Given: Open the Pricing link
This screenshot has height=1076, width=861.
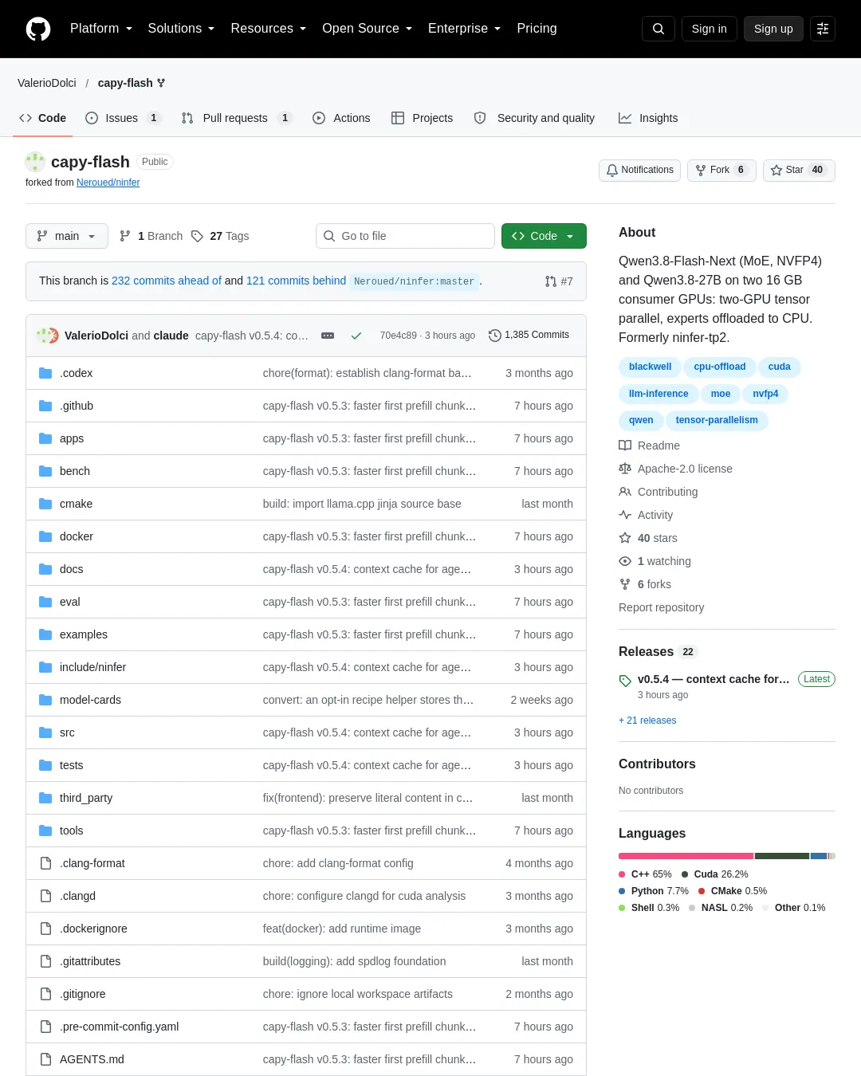Looking at the screenshot, I should tap(537, 29).
